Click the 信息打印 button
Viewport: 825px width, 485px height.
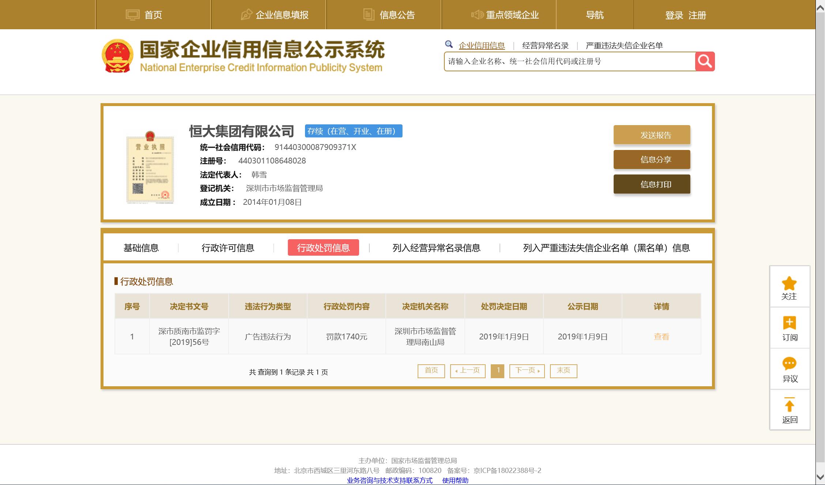tap(652, 184)
